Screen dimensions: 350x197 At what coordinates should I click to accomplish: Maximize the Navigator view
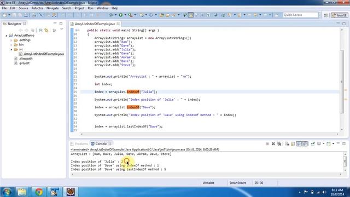click(61, 23)
